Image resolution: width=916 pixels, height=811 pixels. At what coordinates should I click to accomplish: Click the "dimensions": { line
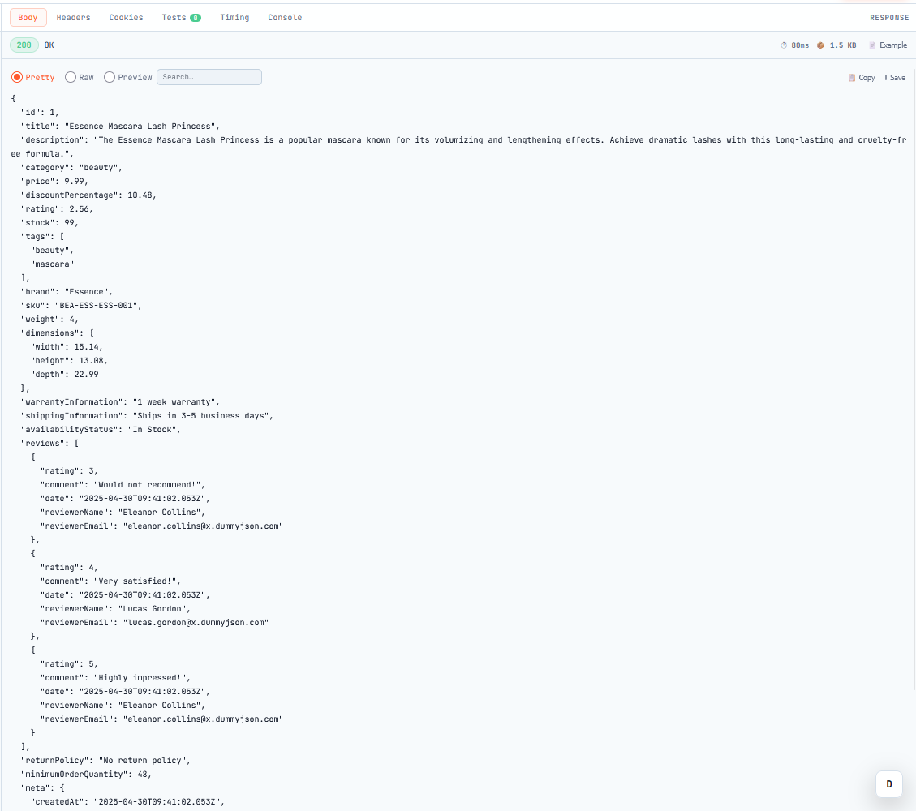tap(58, 333)
